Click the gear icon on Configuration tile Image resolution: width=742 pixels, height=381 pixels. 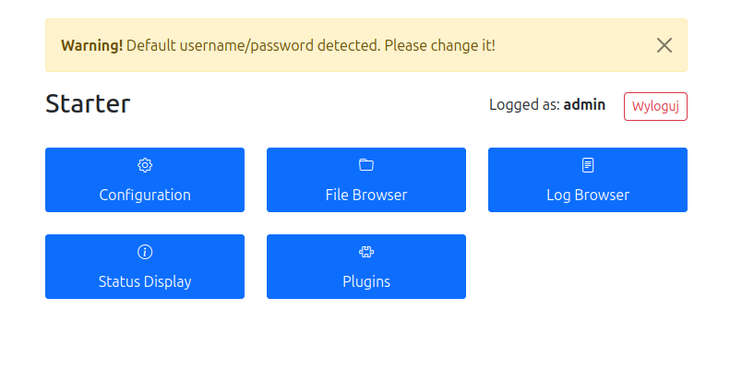[145, 165]
